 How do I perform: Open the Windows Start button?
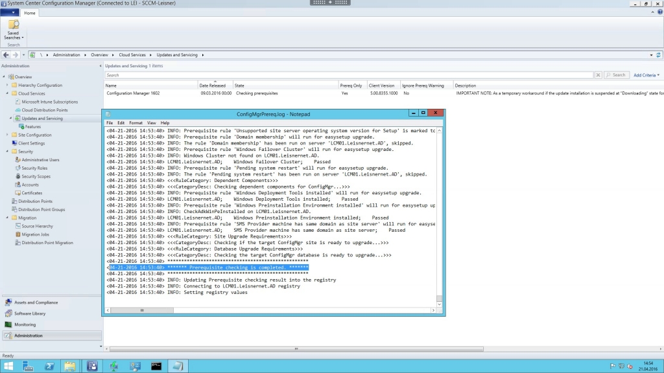click(x=8, y=367)
